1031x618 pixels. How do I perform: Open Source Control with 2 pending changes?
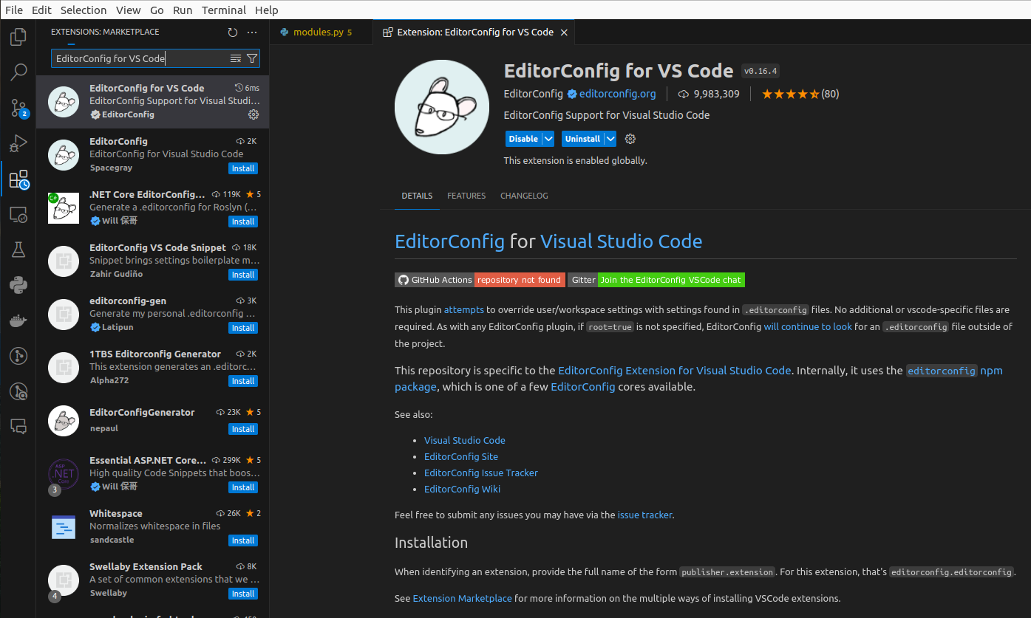tap(18, 107)
